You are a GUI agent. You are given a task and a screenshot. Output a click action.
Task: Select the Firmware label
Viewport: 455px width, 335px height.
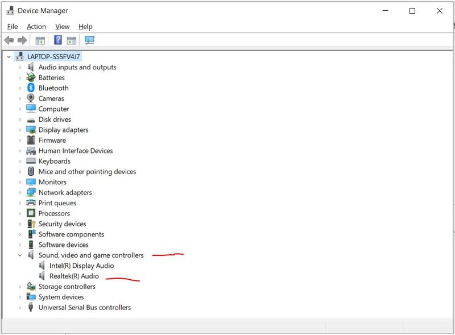(x=52, y=140)
